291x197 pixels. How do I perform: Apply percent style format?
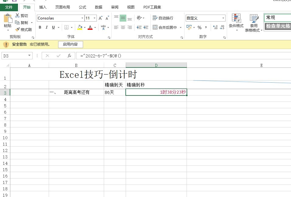[199, 27]
